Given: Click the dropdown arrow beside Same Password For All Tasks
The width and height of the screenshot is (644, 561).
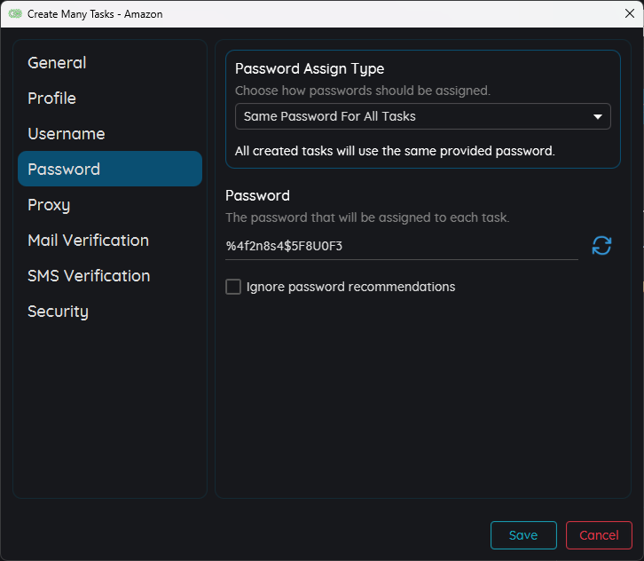Looking at the screenshot, I should [597, 116].
